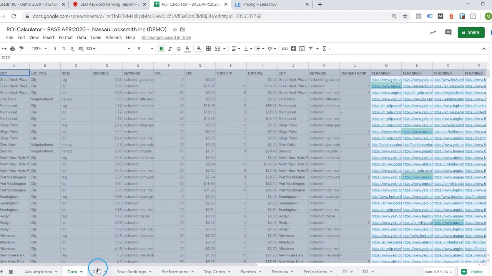Open the Insert menu

[x=48, y=38]
